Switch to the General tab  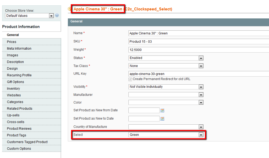(x=32, y=35)
